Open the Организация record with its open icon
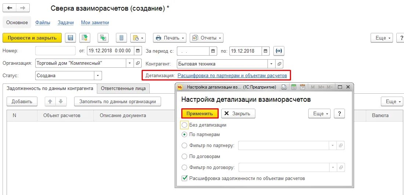This screenshot has width=404, height=195. (138, 63)
